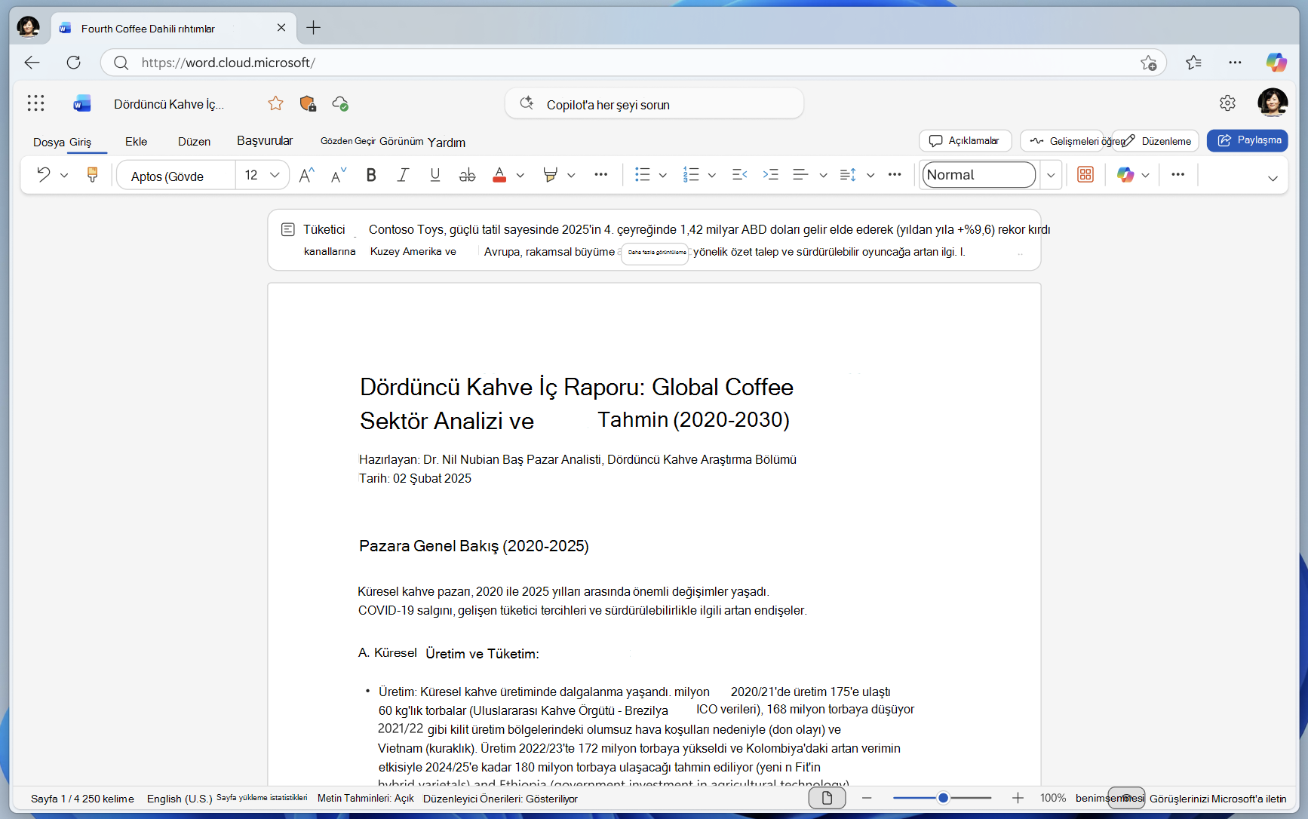Viewport: 1308px width, 819px height.
Task: Select the Format Painter tool
Action: [x=92, y=175]
